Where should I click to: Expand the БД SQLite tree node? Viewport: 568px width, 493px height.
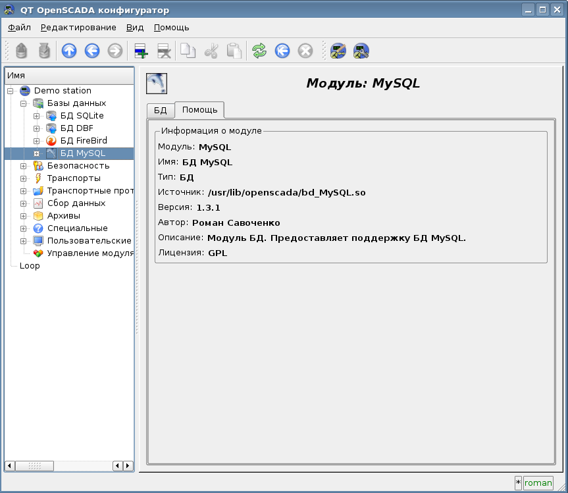[x=36, y=117]
